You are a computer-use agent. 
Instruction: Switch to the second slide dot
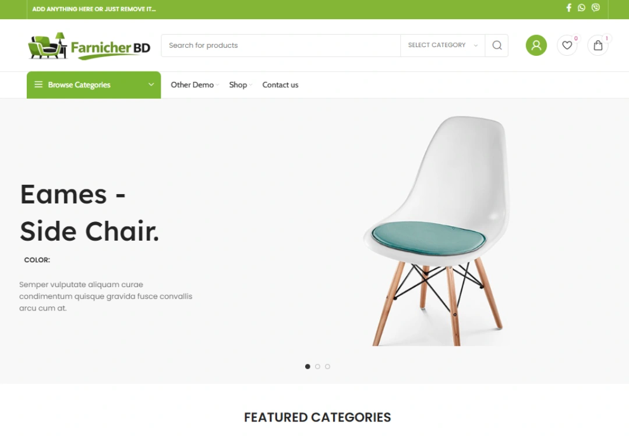coord(318,366)
